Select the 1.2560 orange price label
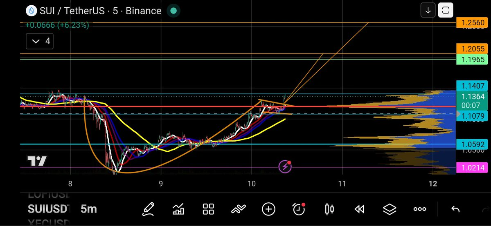The image size is (491, 226). 472,23
